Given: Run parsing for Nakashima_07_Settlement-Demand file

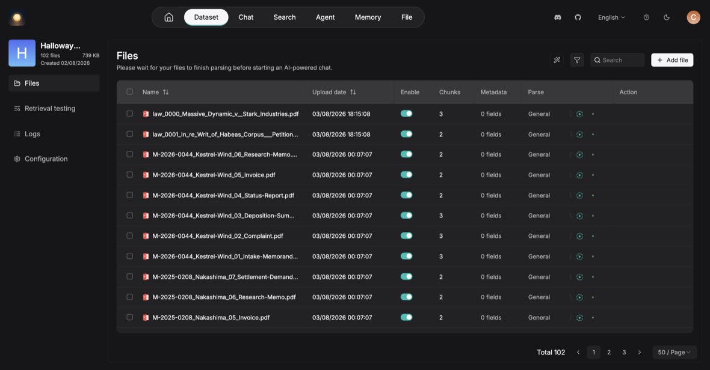Looking at the screenshot, I should tap(579, 277).
